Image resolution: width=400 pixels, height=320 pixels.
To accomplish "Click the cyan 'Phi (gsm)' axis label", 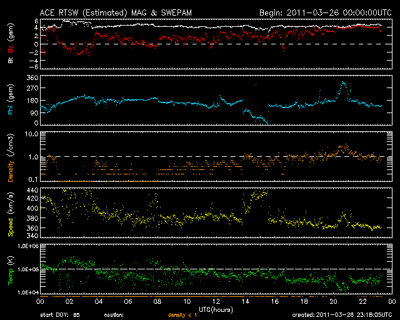I will coord(10,99).
